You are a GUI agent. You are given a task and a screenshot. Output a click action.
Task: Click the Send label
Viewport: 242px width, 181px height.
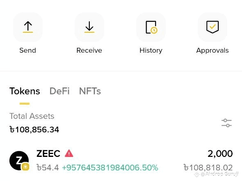coord(28,50)
